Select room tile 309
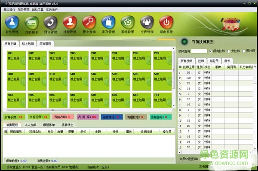 37,81
